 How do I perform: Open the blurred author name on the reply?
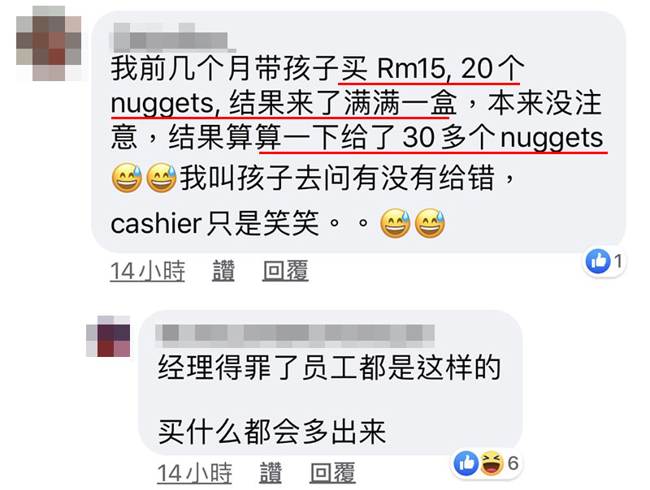(295, 335)
